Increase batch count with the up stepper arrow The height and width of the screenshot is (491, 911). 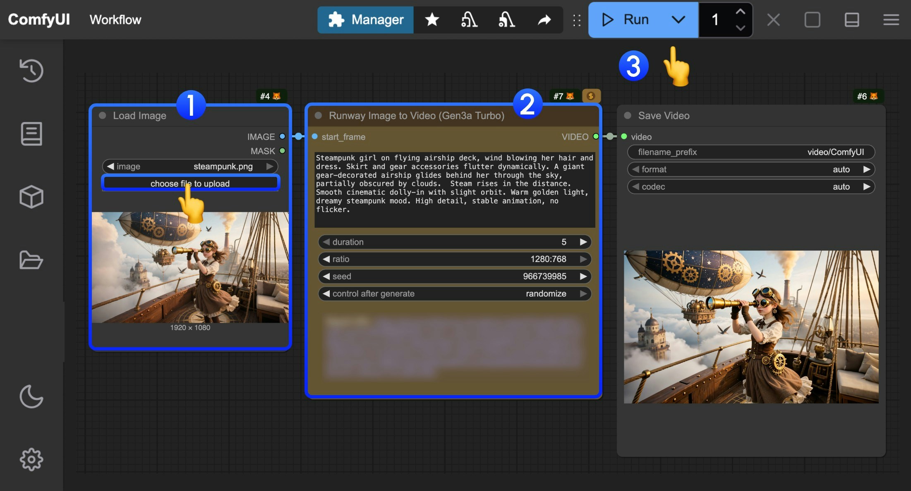[x=740, y=12]
